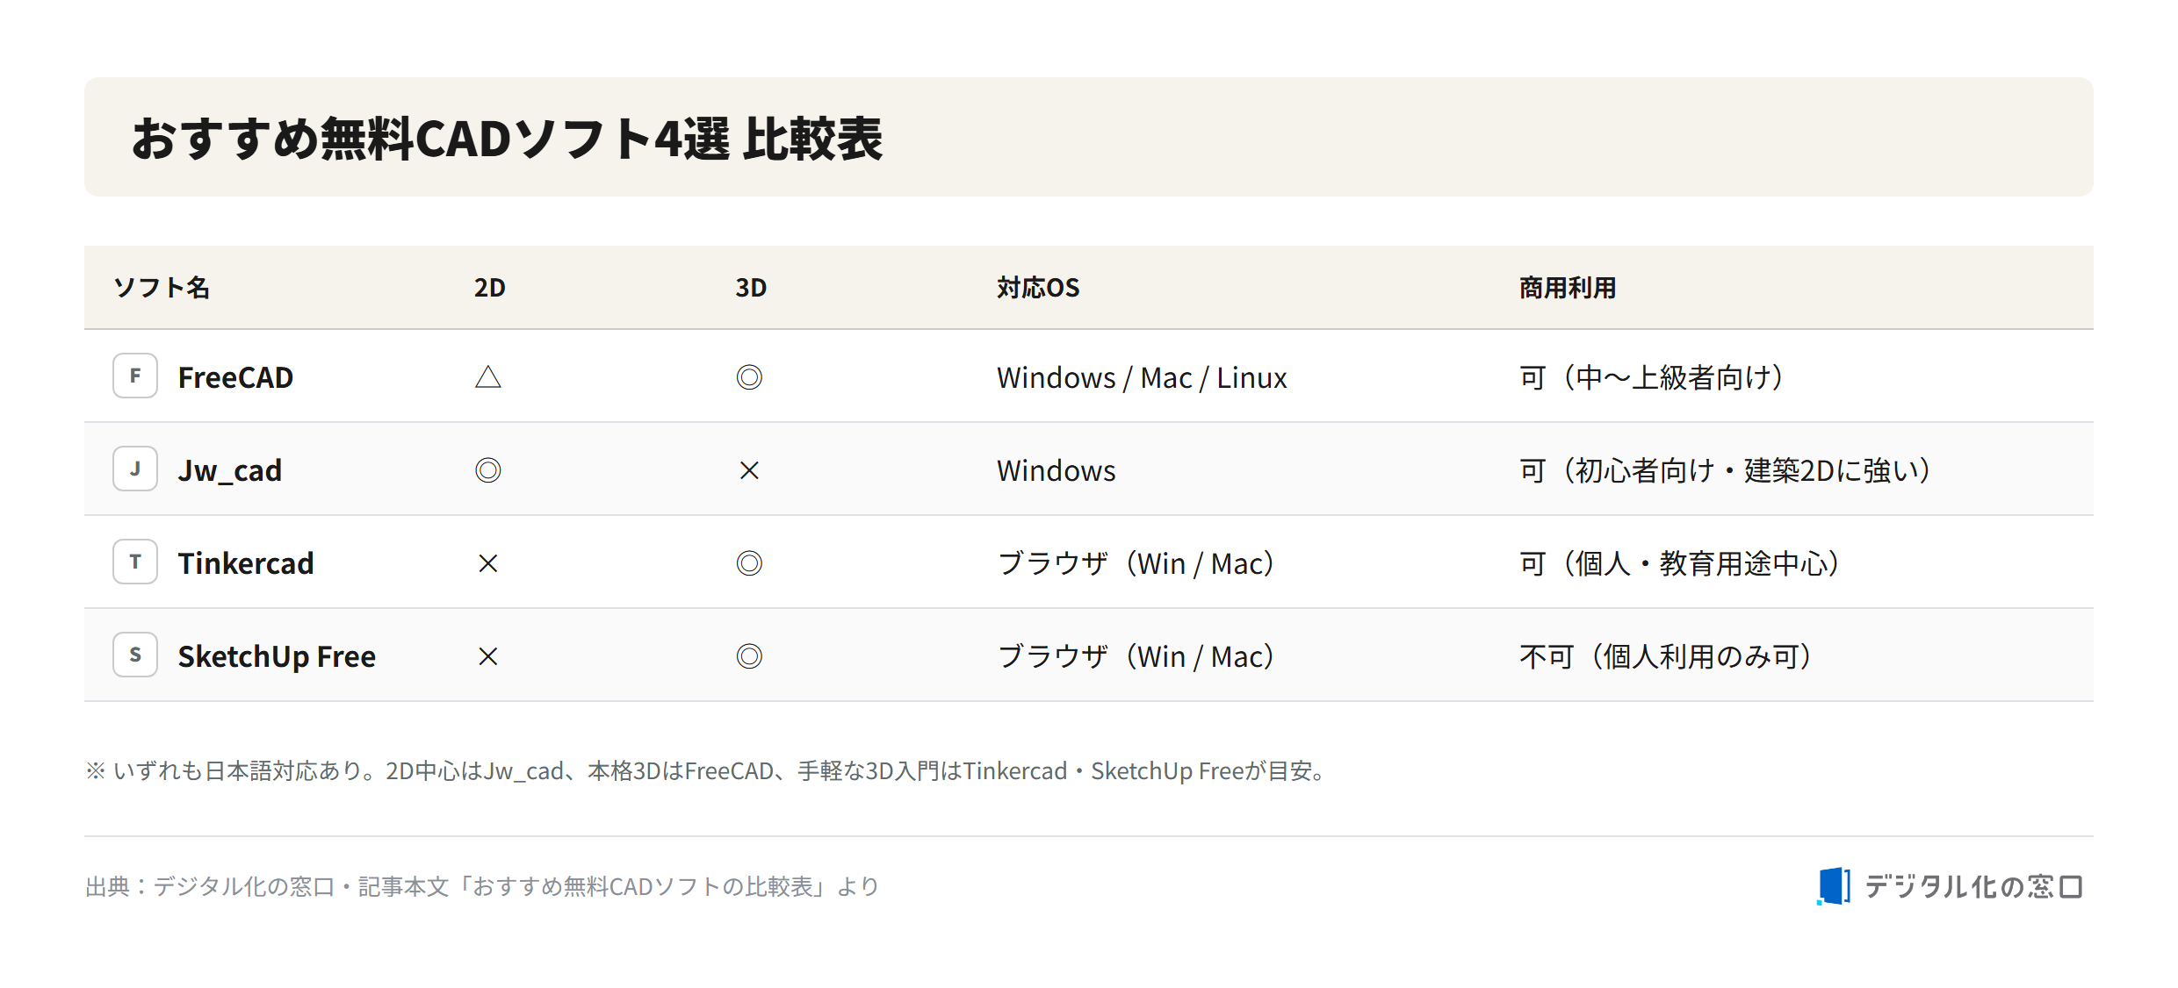Screen dimensions: 2178x988
Task: Click the cross mark in Jw_cad's 3D column
Action: point(749,470)
